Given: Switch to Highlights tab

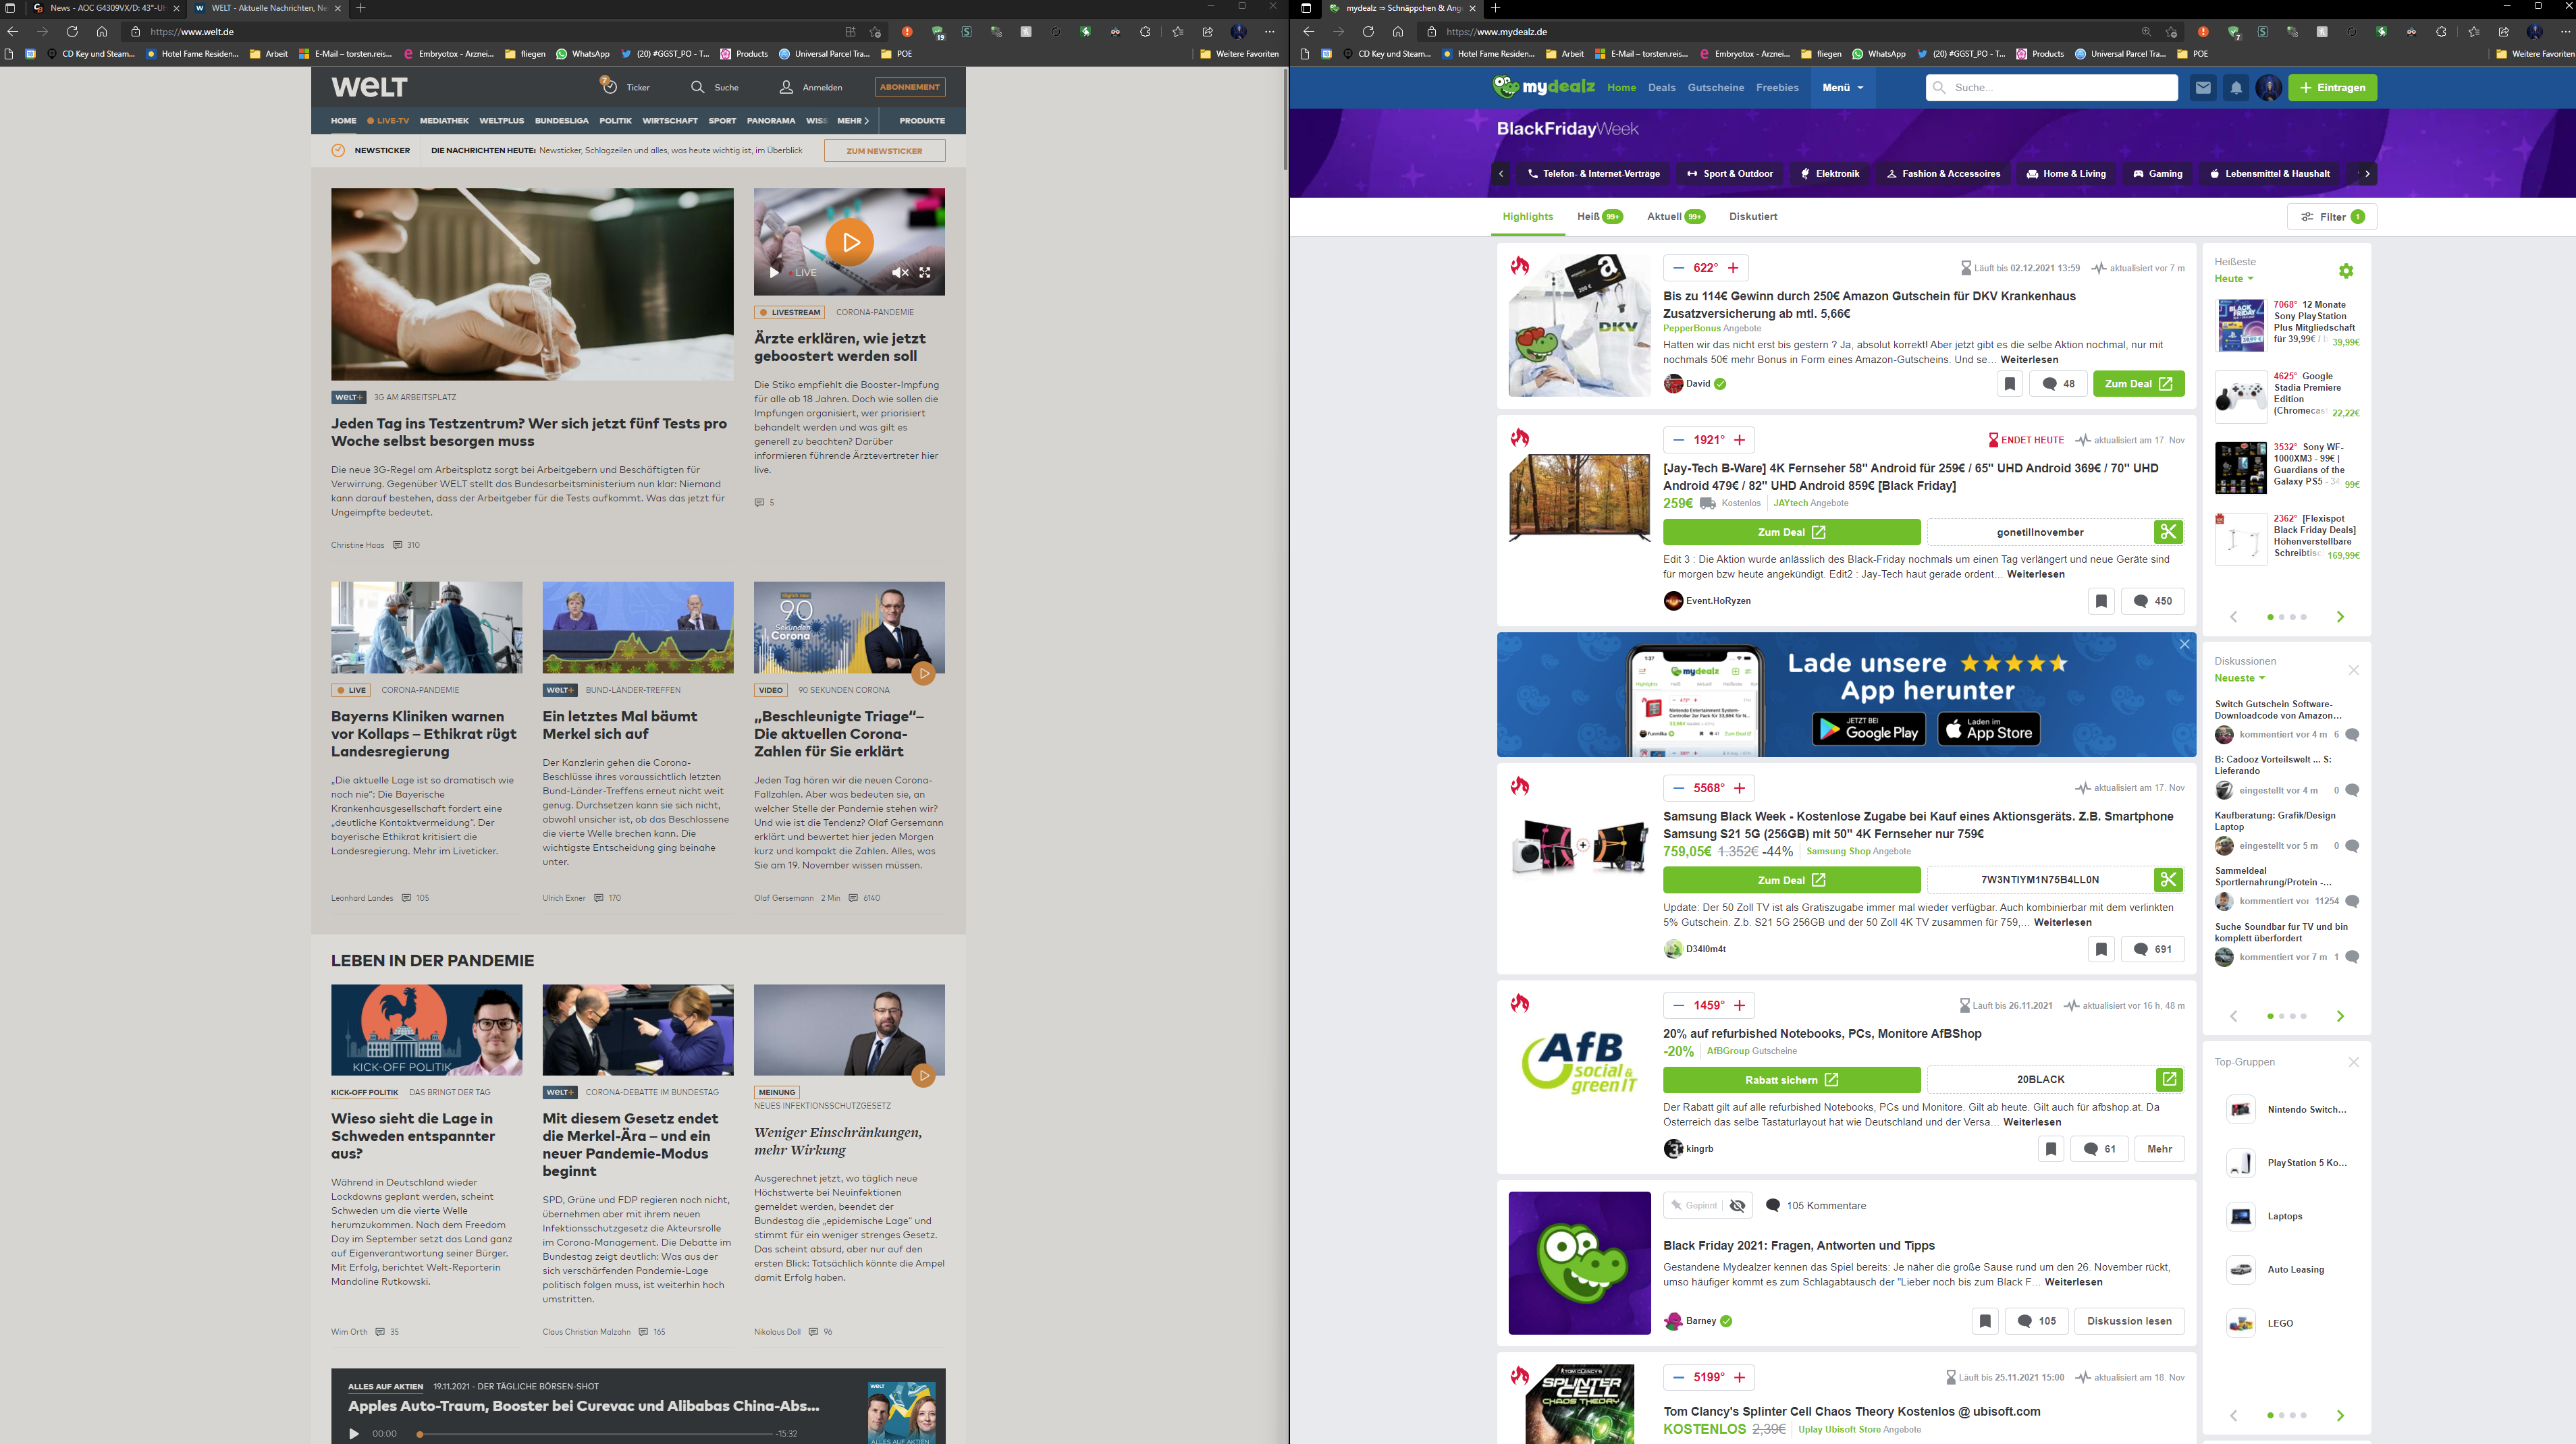Looking at the screenshot, I should click(x=1527, y=217).
